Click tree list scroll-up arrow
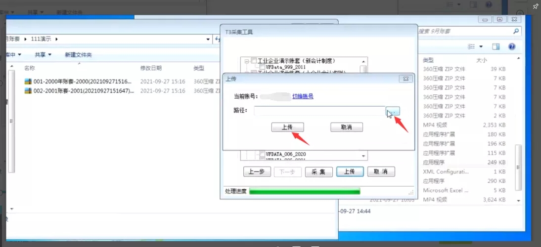This screenshot has width=541, height=247. [363, 61]
